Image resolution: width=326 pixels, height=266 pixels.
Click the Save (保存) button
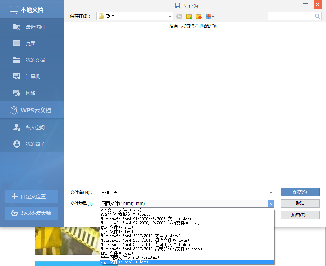(x=300, y=192)
